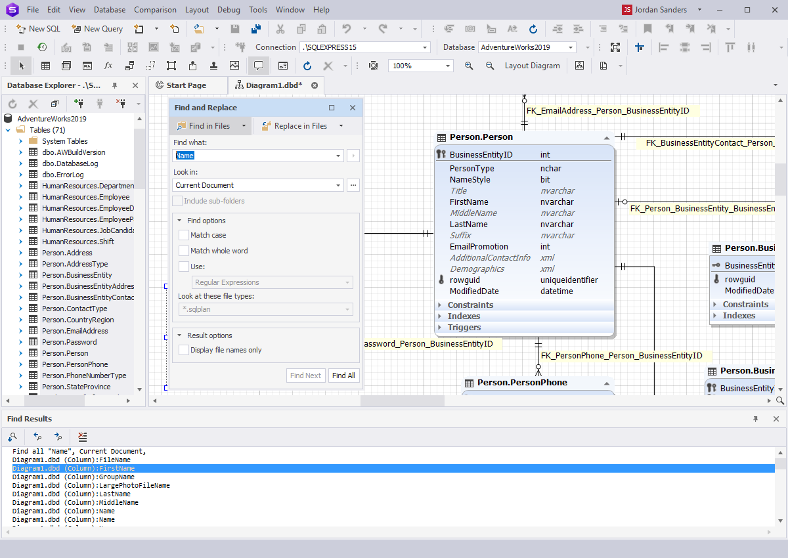Click the go to previous find result icon
Screen dimensions: 788x558
pos(37,437)
